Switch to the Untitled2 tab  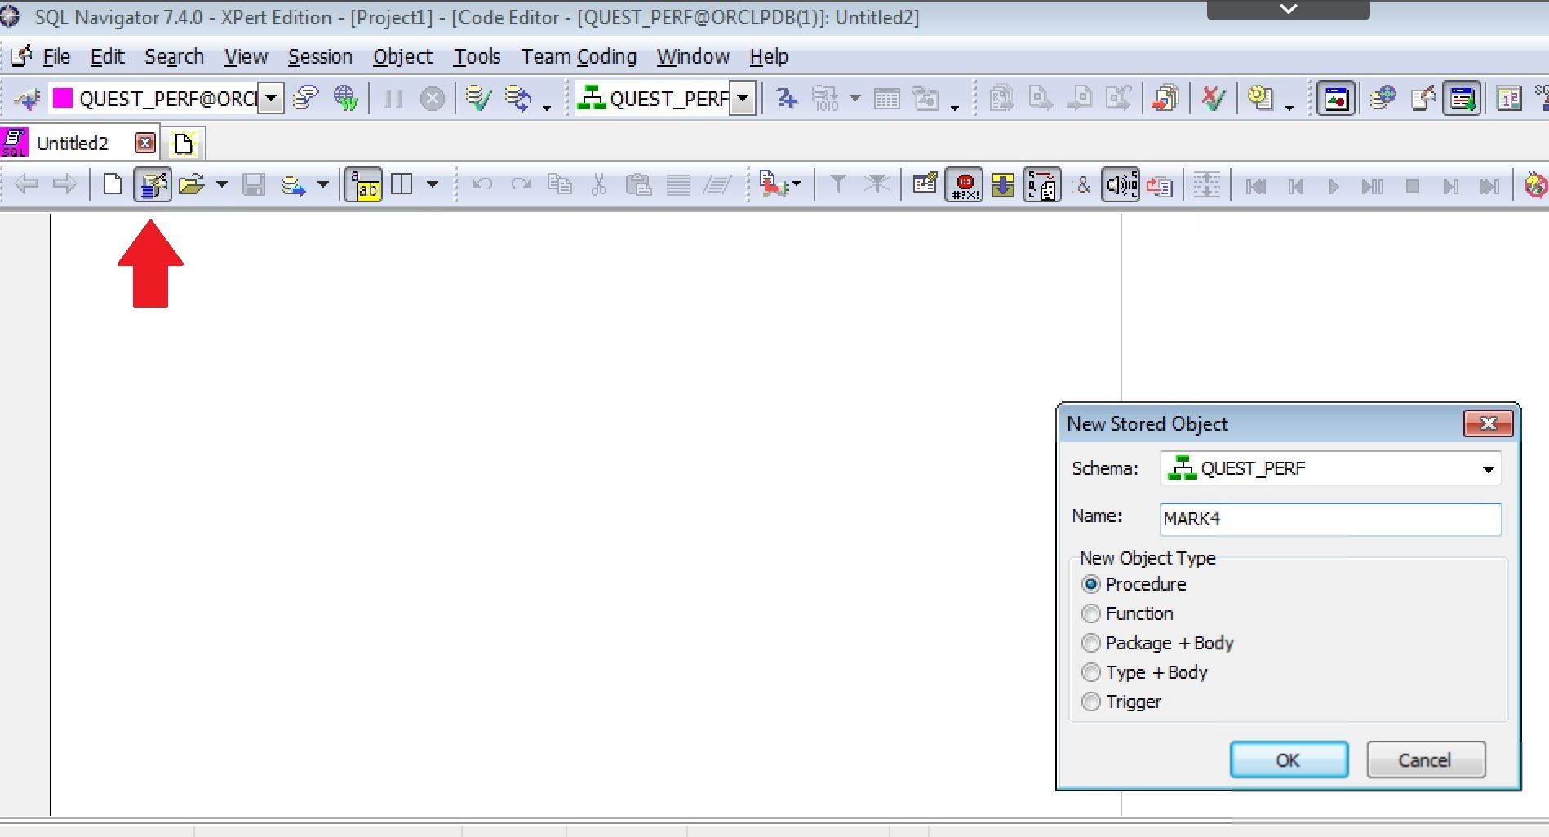pos(73,144)
